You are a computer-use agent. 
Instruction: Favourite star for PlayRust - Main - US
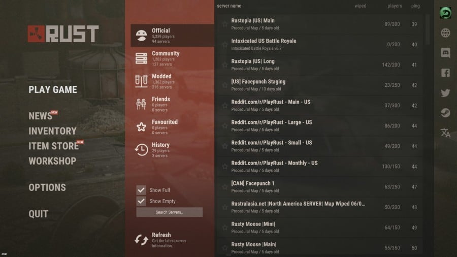pyautogui.click(x=225, y=106)
